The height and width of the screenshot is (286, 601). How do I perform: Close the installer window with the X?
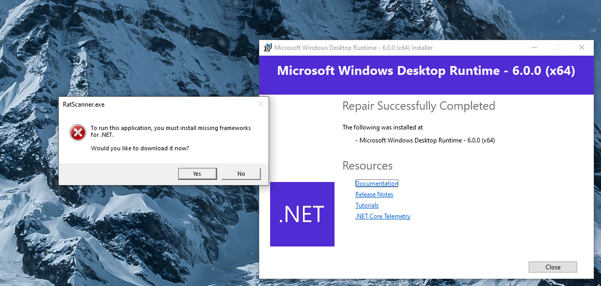(581, 48)
